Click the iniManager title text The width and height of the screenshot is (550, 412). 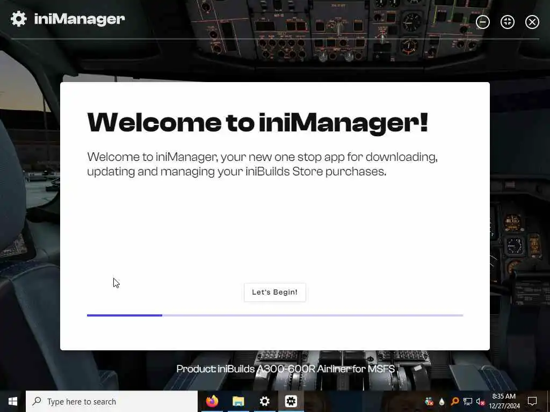point(79,19)
